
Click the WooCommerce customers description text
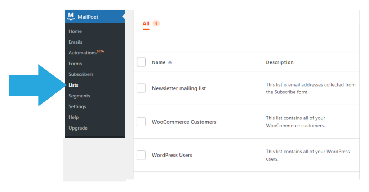point(295,122)
